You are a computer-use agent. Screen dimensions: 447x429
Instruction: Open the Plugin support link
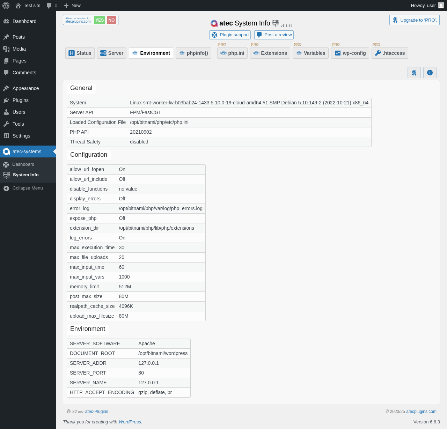(x=230, y=35)
